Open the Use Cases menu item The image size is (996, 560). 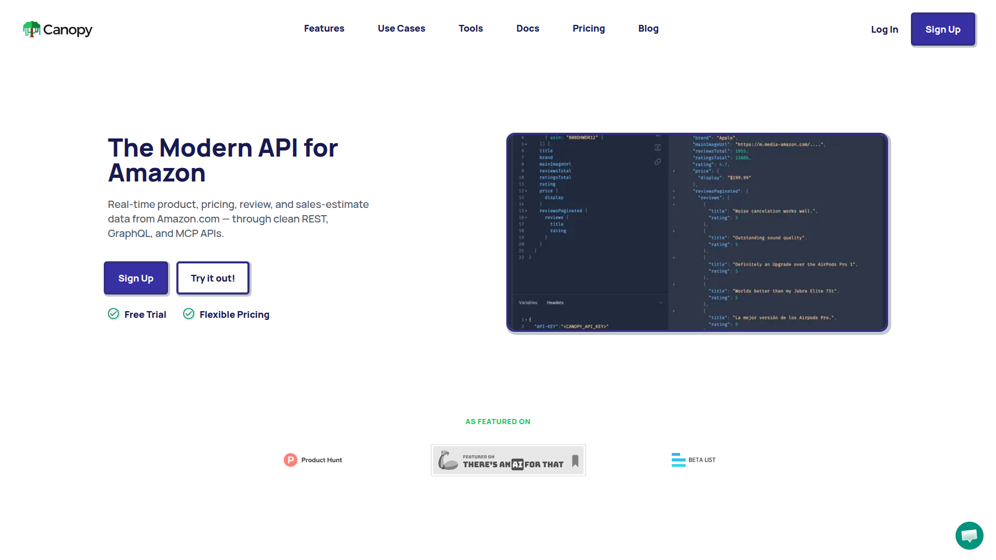click(402, 29)
